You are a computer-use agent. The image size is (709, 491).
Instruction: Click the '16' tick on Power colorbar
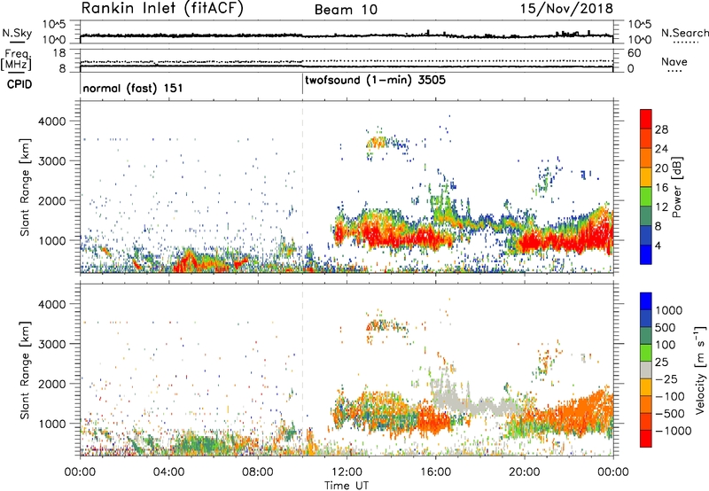point(661,188)
